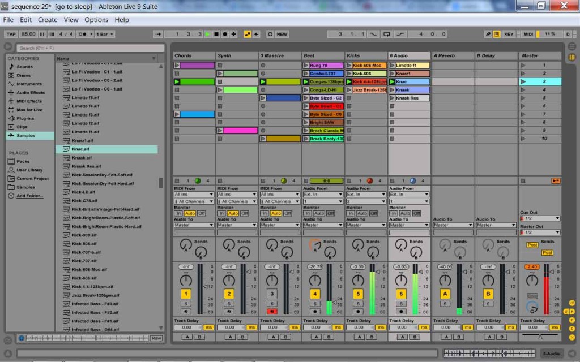The height and width of the screenshot is (362, 580).
Task: Click the Arrangement Record button
Action: click(225, 34)
